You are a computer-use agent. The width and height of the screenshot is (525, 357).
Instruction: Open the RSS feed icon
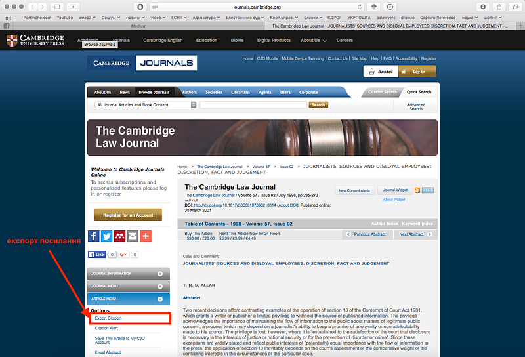coord(417,190)
